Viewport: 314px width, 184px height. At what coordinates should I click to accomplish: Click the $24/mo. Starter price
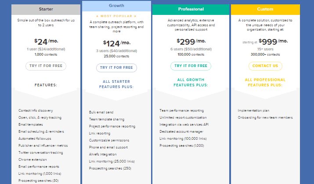[x=46, y=42]
